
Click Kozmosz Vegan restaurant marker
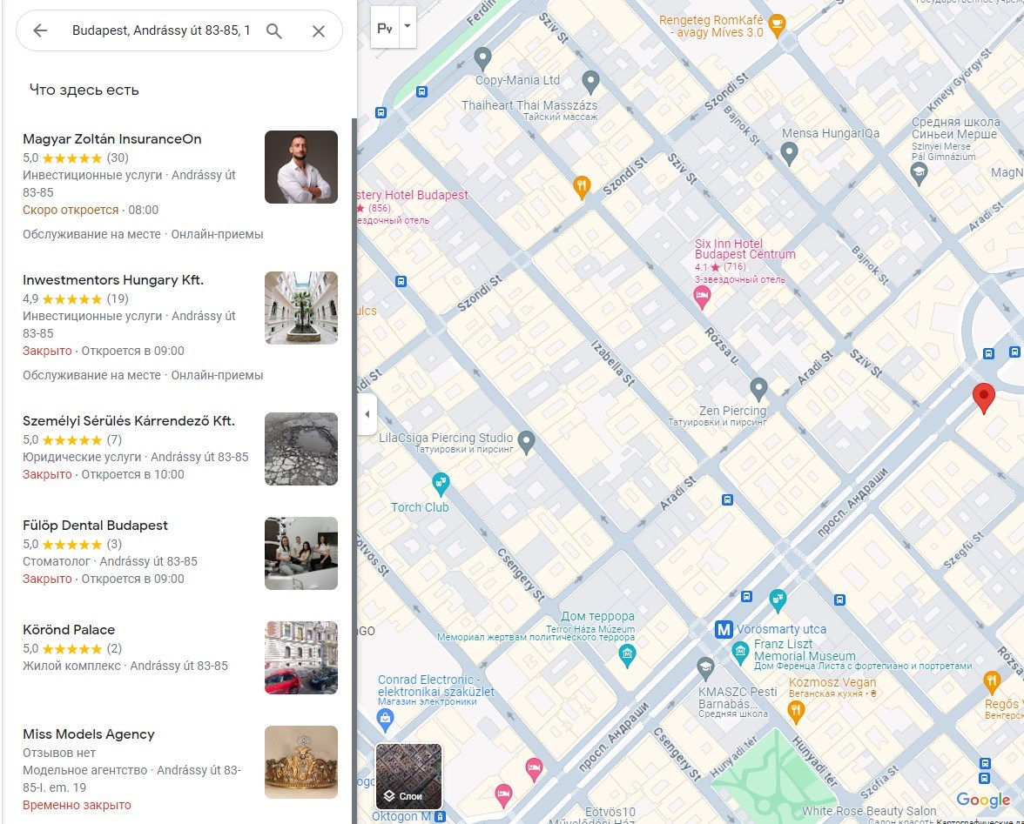[x=796, y=711]
